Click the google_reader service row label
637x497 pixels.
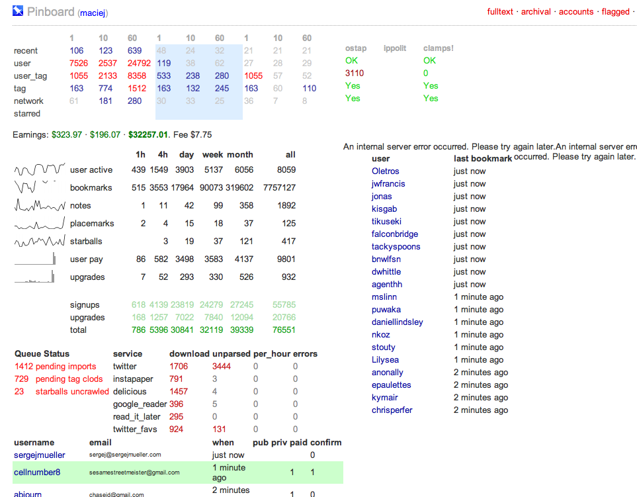coord(140,404)
